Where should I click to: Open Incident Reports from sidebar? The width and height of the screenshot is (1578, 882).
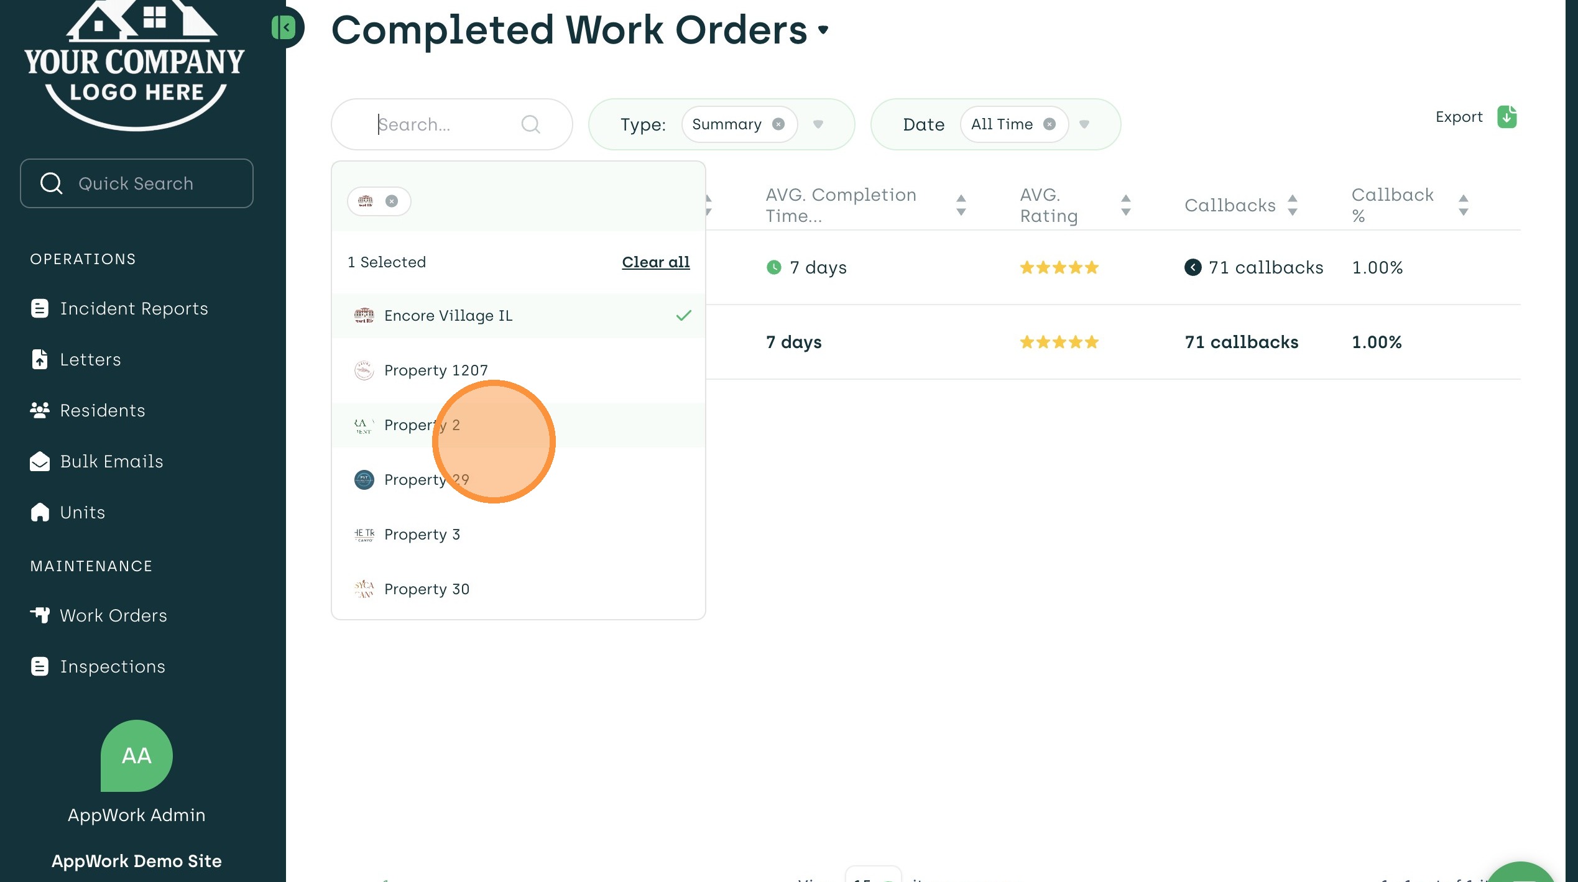pos(134,309)
